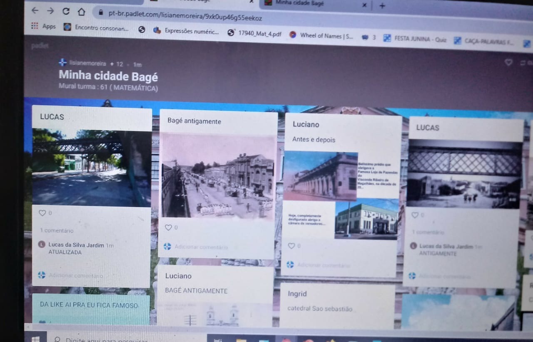Like the first LUCAS post heart
This screenshot has height=342, width=533.
(x=42, y=213)
